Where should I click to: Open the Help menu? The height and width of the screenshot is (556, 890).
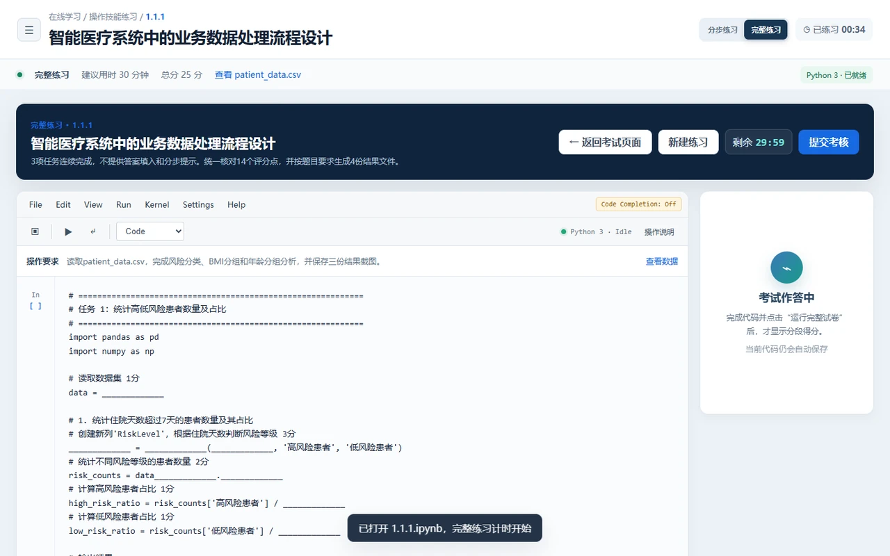point(236,204)
